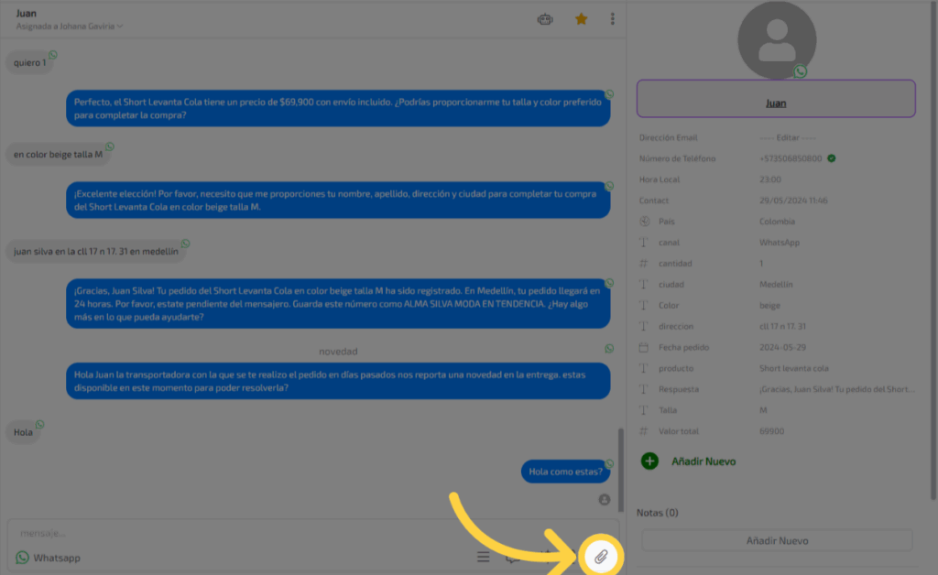
Task: Open the saved replies list icon
Action: [483, 557]
